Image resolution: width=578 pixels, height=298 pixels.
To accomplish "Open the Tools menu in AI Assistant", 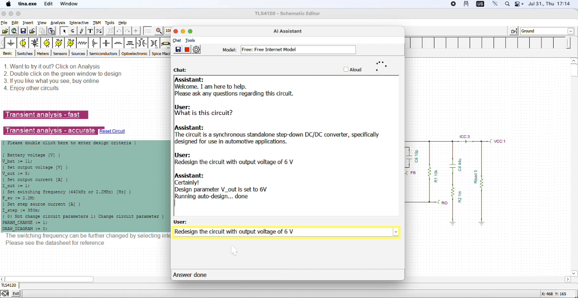I will [190, 40].
